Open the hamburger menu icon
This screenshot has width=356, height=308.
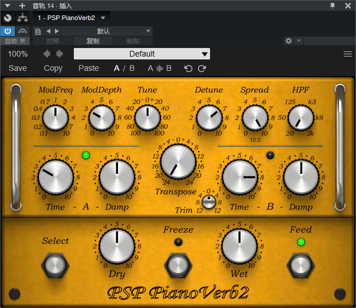(x=347, y=54)
